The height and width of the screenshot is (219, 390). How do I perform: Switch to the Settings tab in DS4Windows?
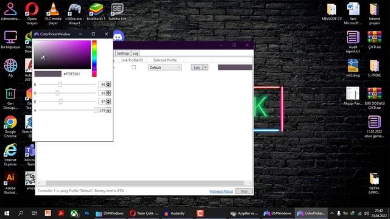click(123, 54)
